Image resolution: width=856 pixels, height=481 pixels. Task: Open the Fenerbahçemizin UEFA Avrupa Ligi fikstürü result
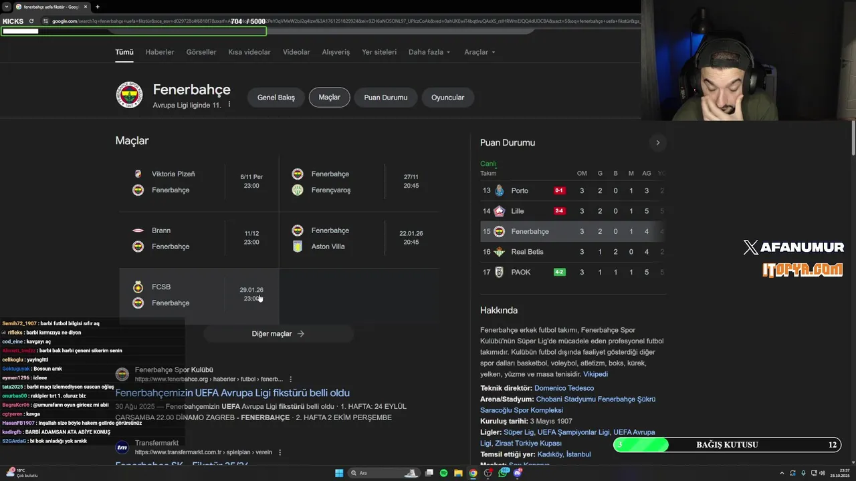[x=232, y=393]
